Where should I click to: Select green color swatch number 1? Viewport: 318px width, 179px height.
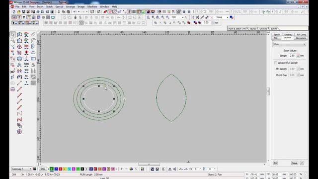click(52, 169)
